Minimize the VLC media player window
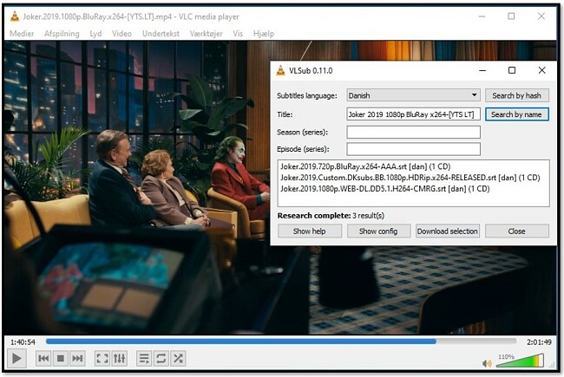 (x=482, y=16)
